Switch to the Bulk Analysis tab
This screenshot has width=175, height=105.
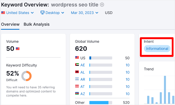click(37, 24)
